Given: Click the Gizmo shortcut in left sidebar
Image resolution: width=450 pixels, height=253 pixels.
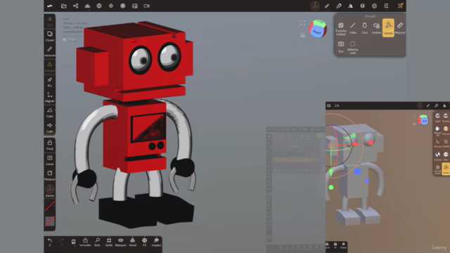Looking at the screenshot, I should [50, 190].
